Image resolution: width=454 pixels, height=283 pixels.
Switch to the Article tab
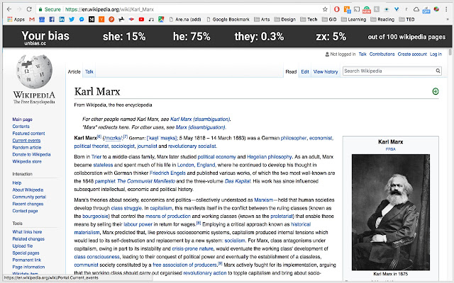tap(74, 71)
